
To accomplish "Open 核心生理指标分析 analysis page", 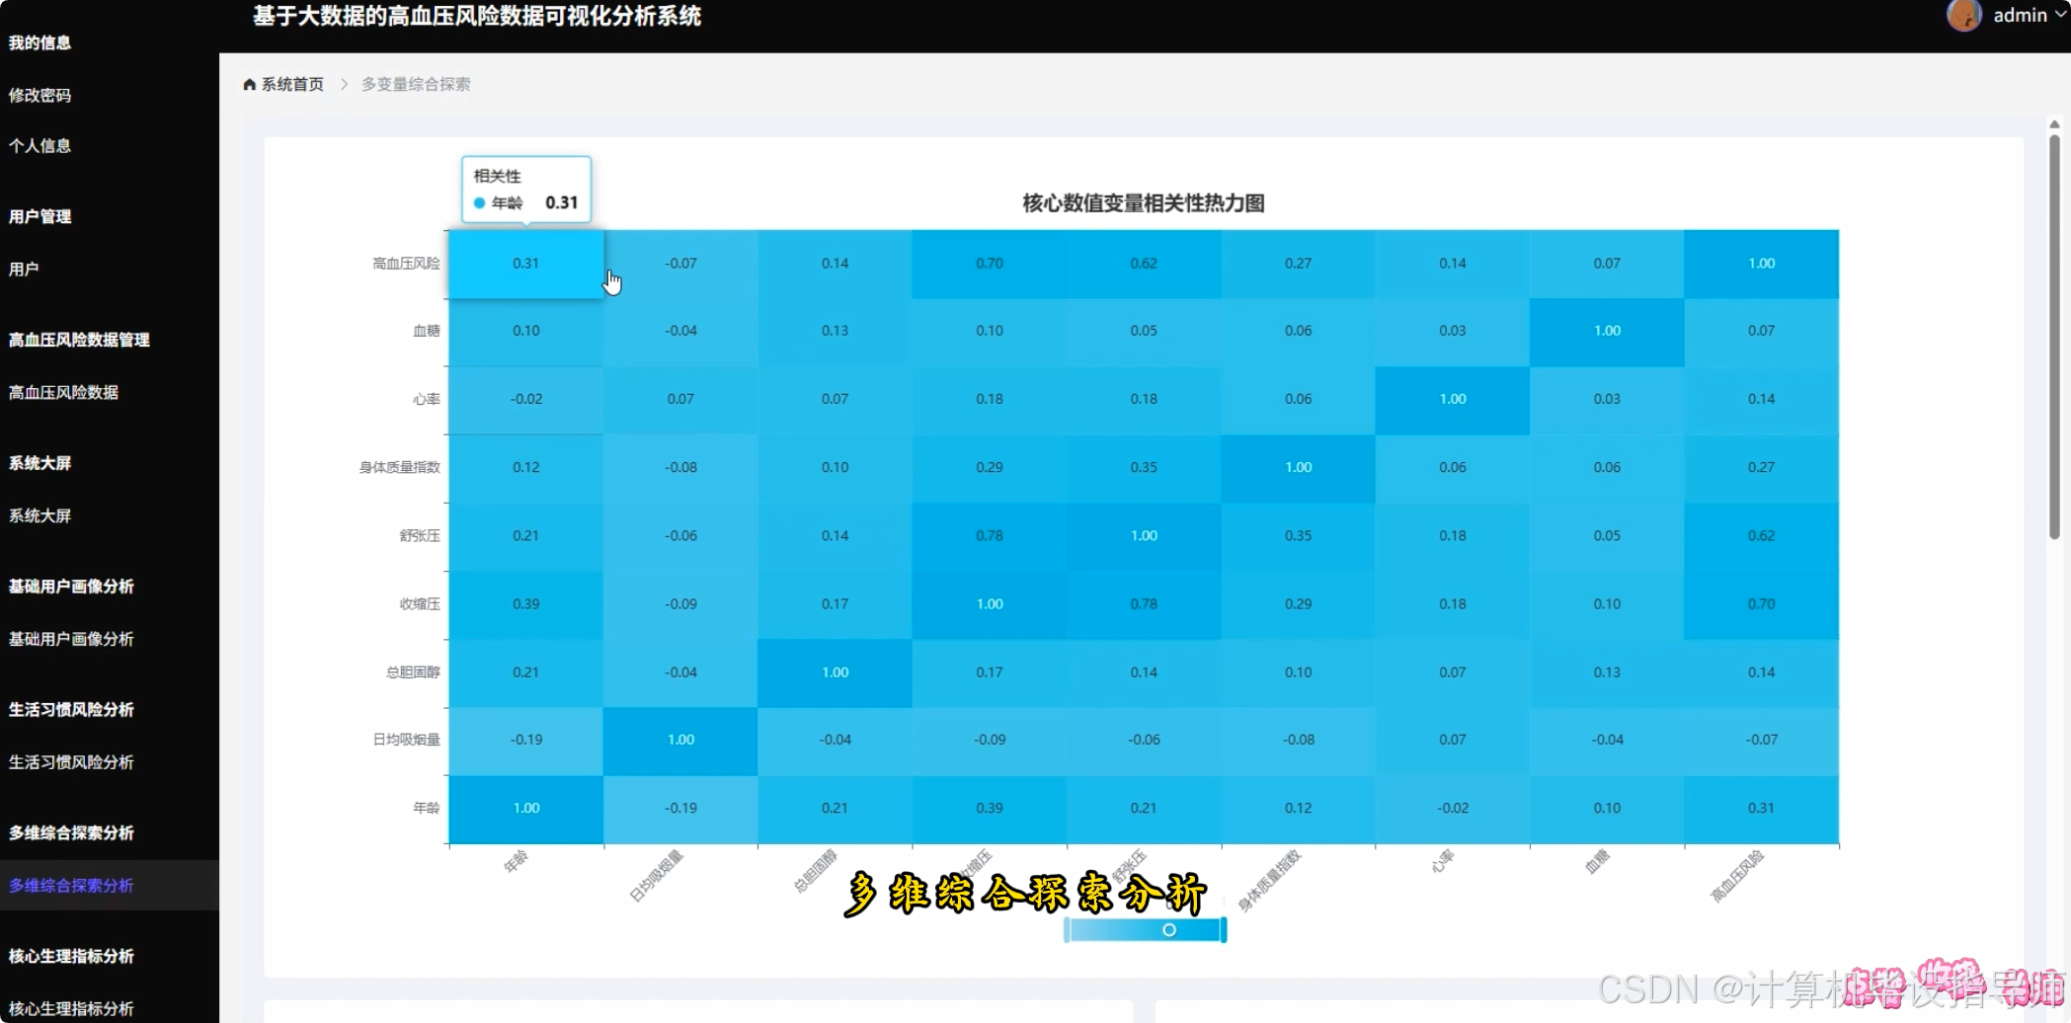I will [x=69, y=1008].
